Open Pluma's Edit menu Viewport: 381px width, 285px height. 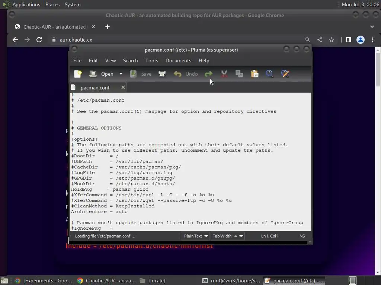pos(93,60)
